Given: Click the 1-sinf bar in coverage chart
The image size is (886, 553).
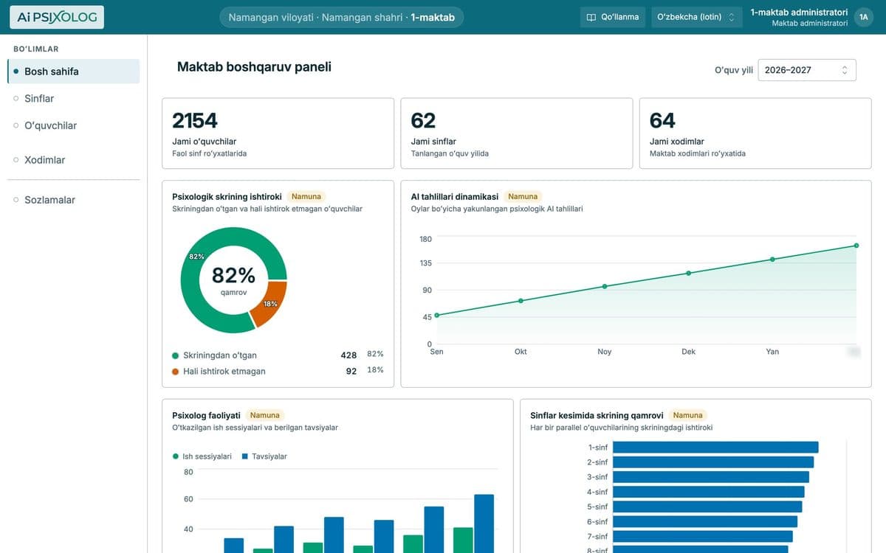Looking at the screenshot, I should [715, 448].
